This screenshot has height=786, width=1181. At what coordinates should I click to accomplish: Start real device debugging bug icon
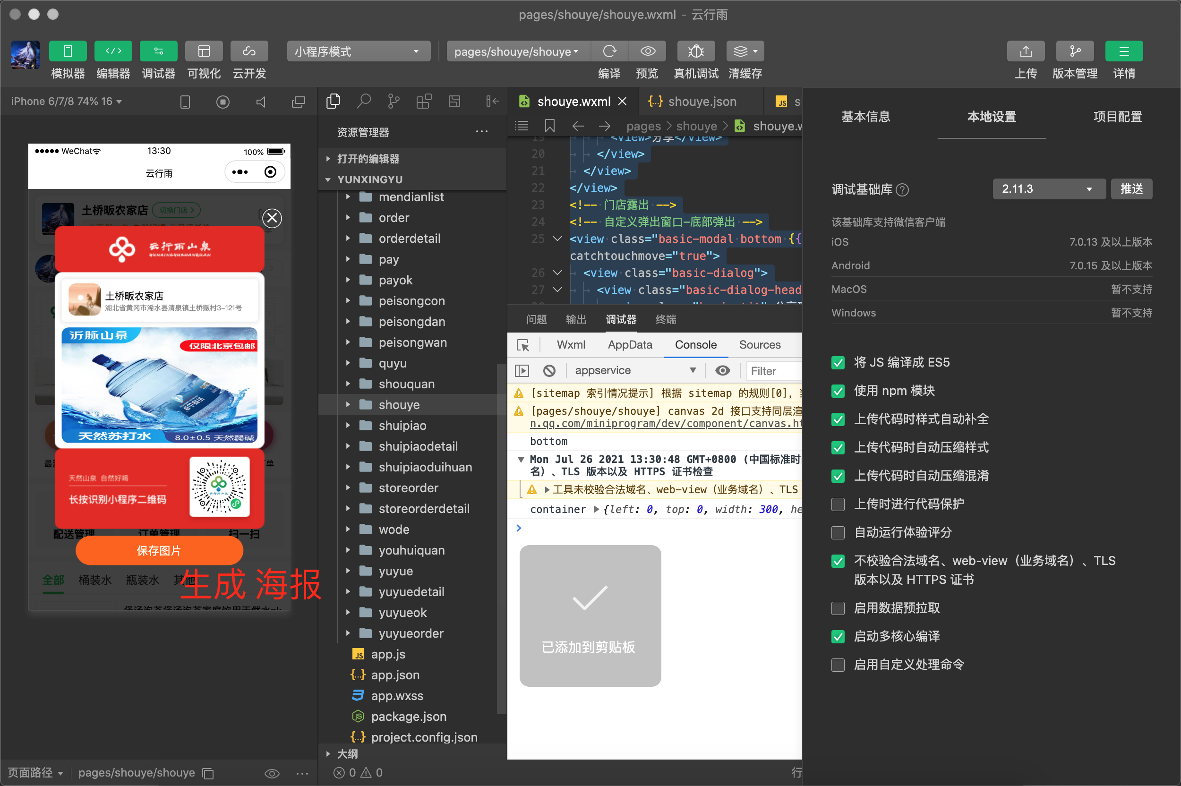click(696, 51)
